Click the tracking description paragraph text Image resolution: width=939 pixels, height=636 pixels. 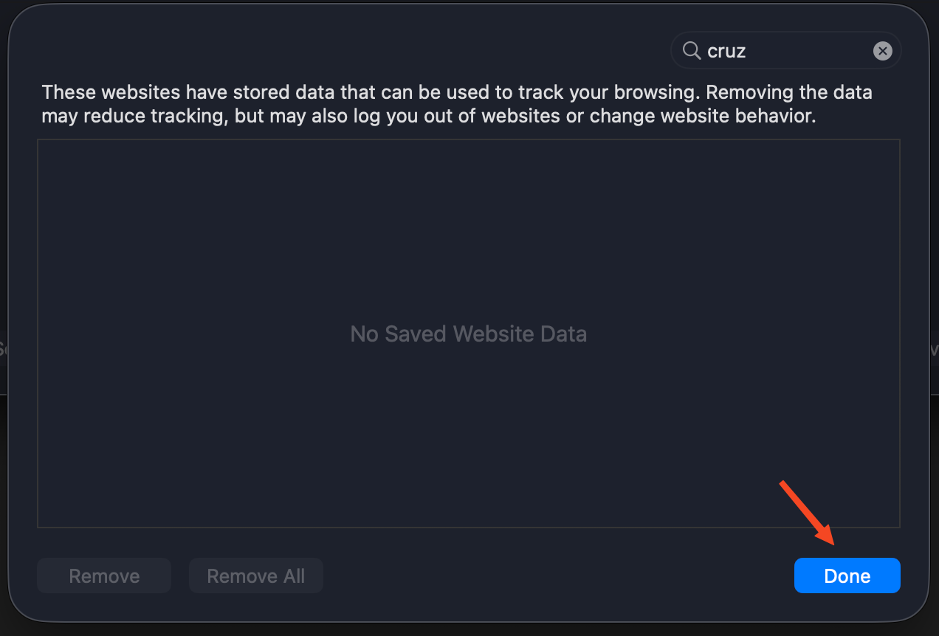(x=457, y=104)
